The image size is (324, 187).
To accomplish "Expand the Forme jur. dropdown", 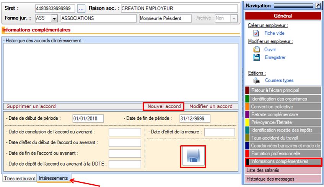I will (54, 18).
